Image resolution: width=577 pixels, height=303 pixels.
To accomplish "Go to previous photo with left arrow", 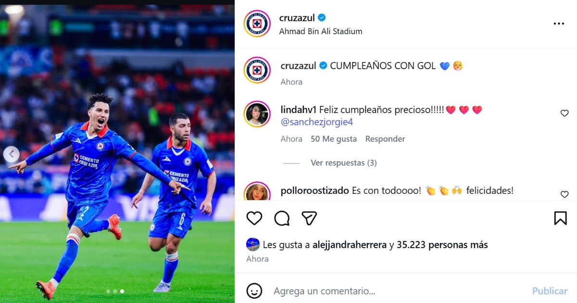I will point(12,154).
